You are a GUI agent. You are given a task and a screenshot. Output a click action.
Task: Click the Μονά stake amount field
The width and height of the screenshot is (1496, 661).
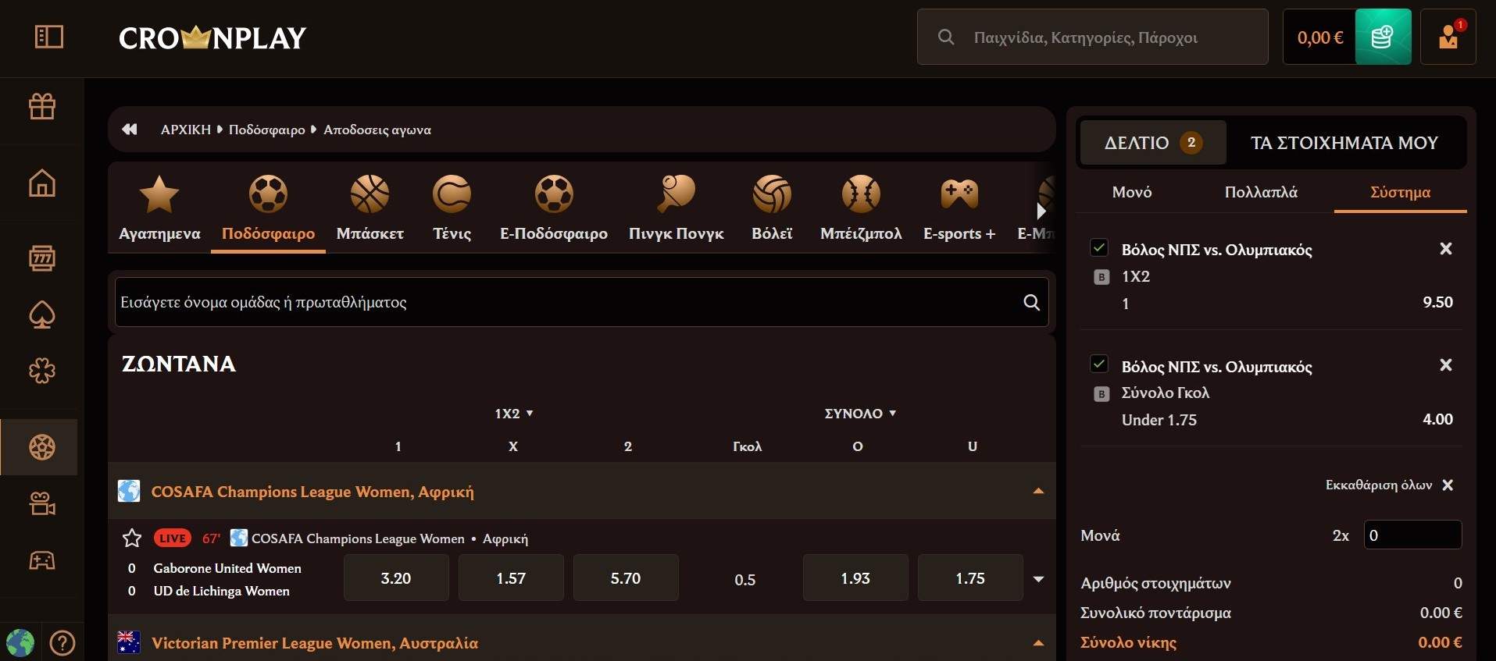(x=1412, y=535)
